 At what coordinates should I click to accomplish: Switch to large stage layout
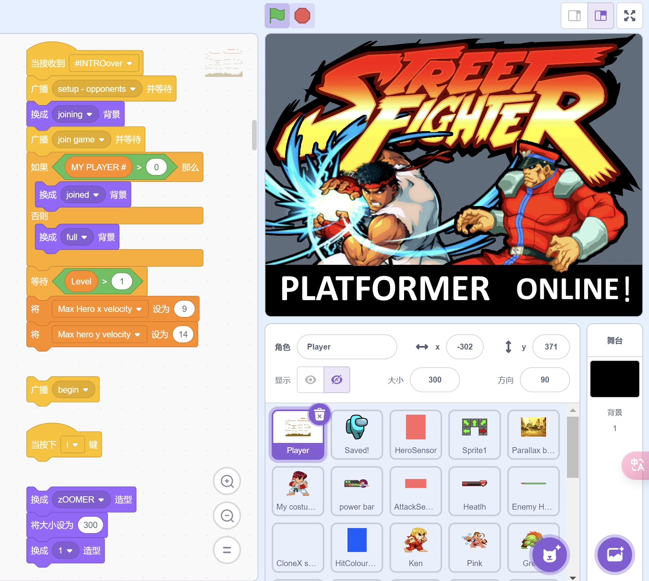pos(601,16)
